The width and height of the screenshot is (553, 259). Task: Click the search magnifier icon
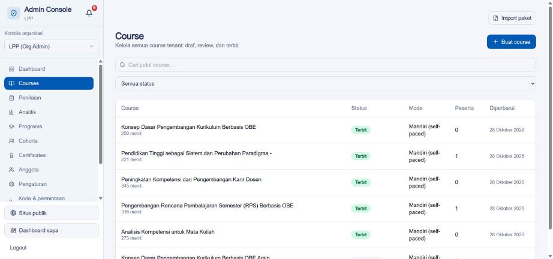tap(122, 65)
